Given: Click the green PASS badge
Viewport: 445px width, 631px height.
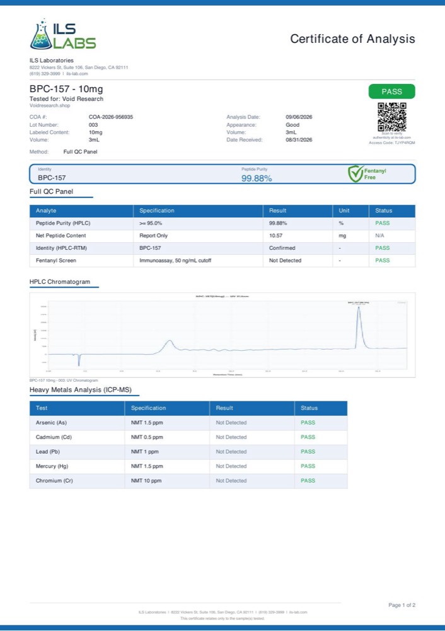Looking at the screenshot, I should (392, 91).
